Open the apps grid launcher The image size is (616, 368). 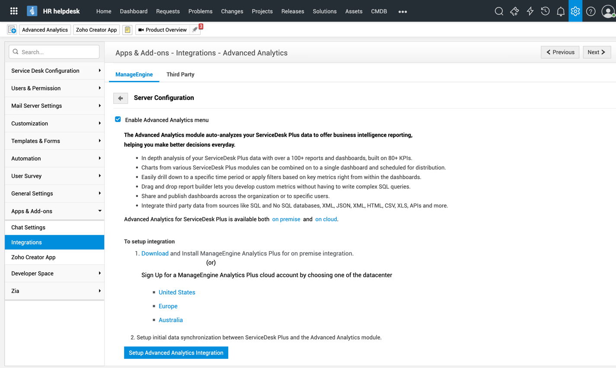click(x=14, y=11)
